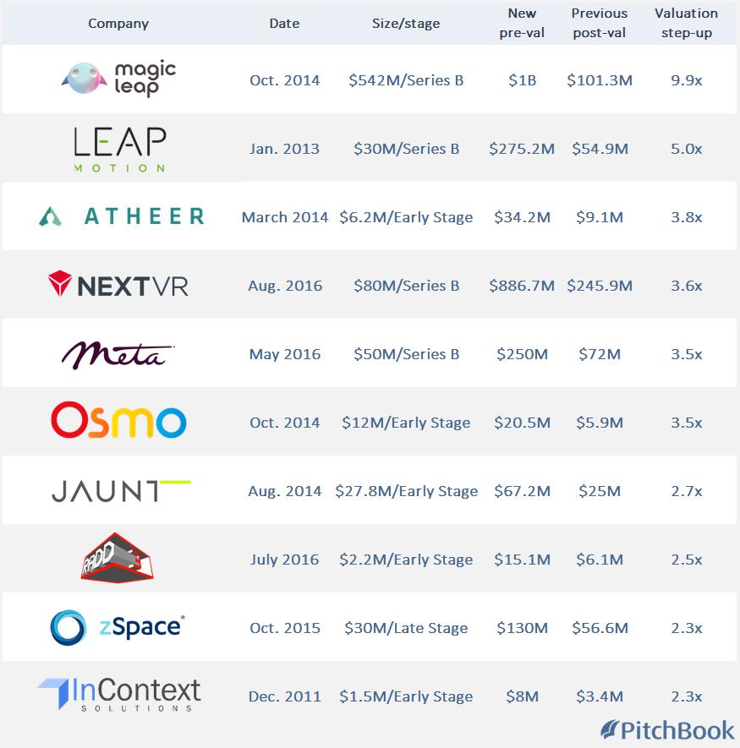
Task: Click the Jaunt logo
Action: coord(121,491)
